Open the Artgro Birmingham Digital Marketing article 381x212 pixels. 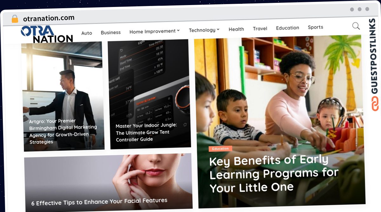(x=63, y=131)
